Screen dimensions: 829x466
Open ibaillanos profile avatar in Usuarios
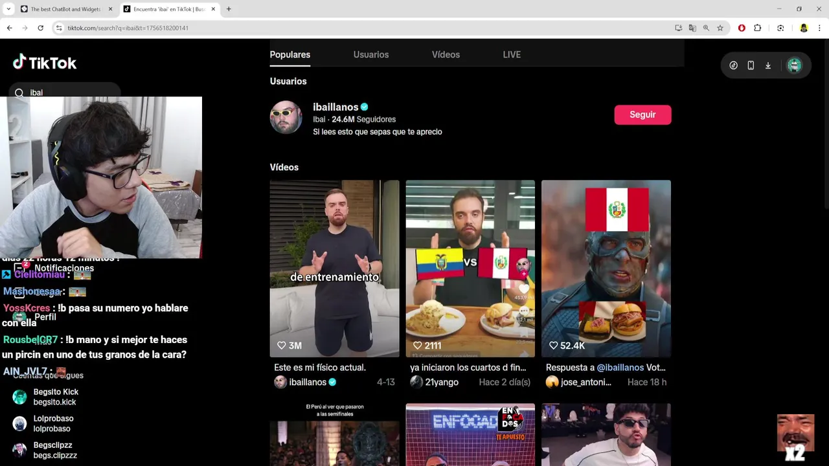click(x=286, y=117)
